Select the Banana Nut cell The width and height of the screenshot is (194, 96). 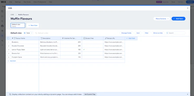click(25, 53)
